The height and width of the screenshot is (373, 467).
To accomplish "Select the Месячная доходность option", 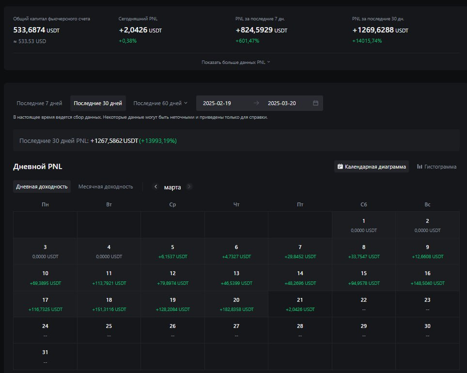I will click(x=106, y=186).
